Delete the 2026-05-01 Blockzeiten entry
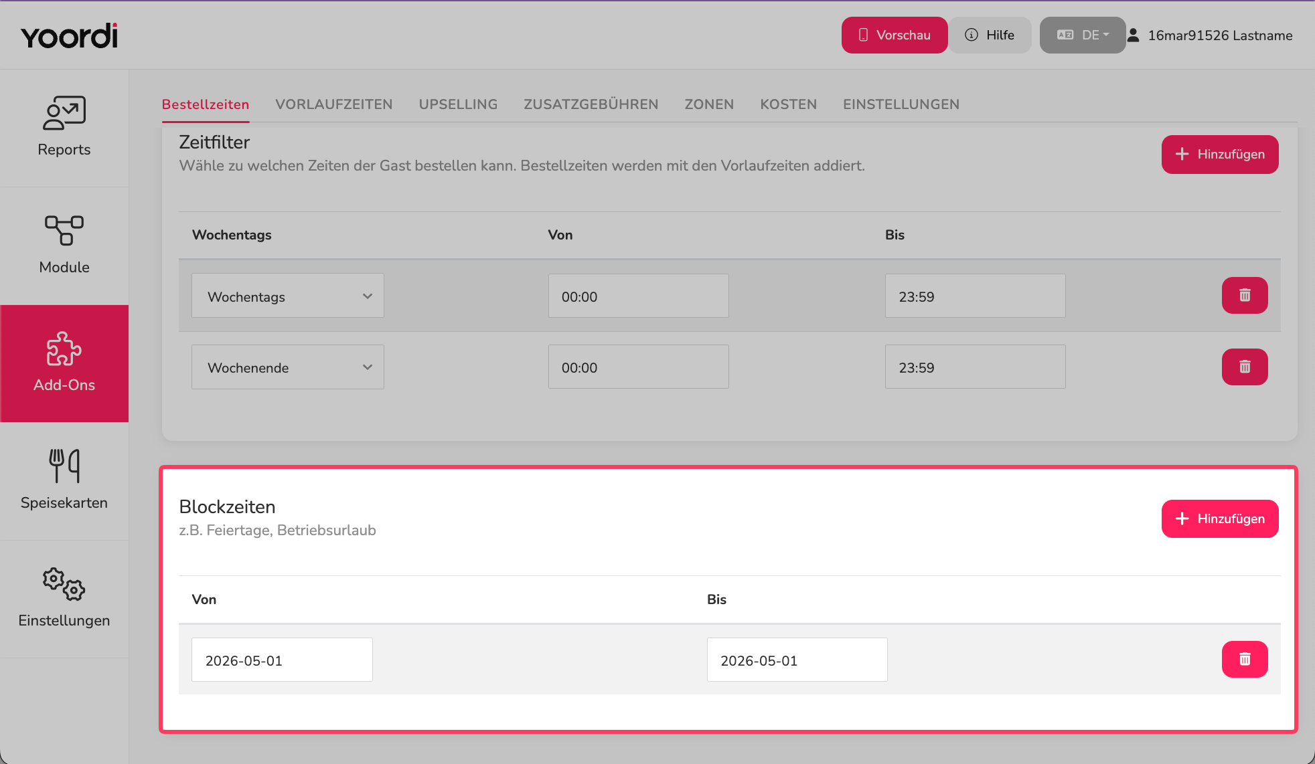 point(1245,659)
